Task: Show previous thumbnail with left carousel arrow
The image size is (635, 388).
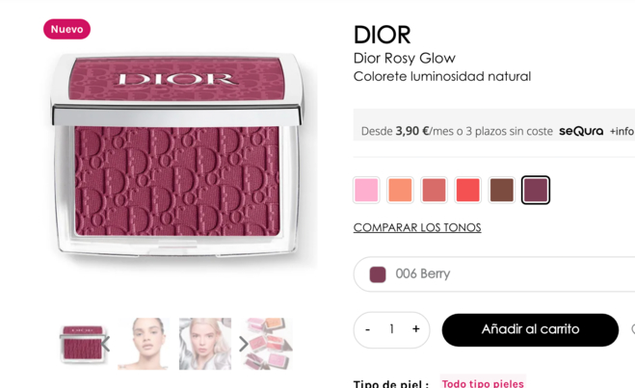Action: click(105, 344)
